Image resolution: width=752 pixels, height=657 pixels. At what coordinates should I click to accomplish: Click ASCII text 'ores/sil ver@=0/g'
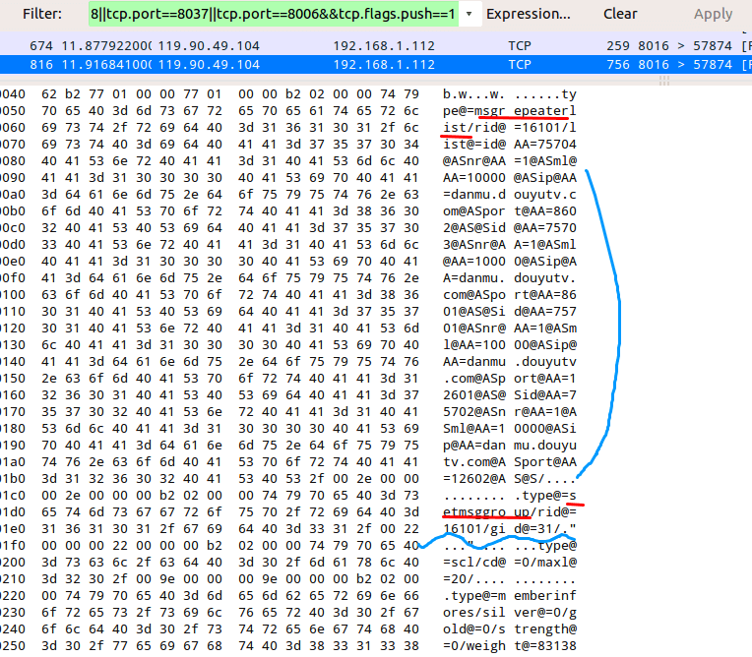[509, 613]
